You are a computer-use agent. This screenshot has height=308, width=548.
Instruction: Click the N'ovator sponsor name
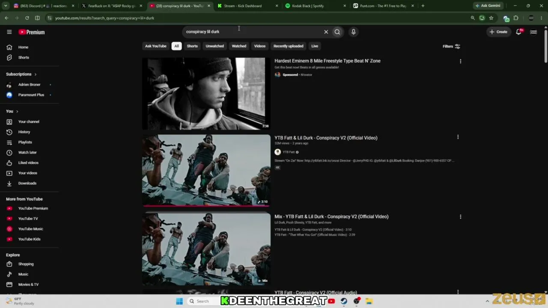[x=307, y=75]
